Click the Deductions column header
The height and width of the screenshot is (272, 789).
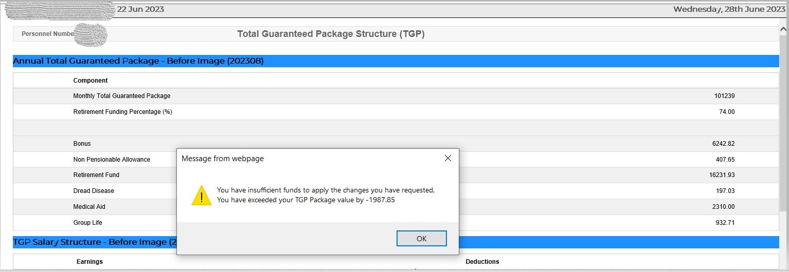point(482,262)
